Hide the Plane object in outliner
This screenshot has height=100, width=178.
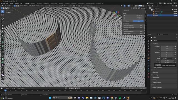coord(174,15)
